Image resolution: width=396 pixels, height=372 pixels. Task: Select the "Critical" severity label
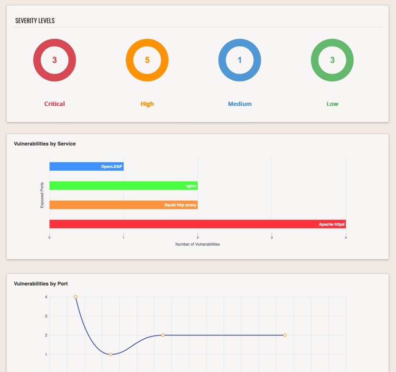pos(55,104)
